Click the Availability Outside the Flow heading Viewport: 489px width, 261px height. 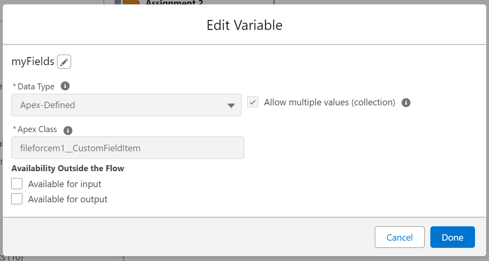pos(68,168)
